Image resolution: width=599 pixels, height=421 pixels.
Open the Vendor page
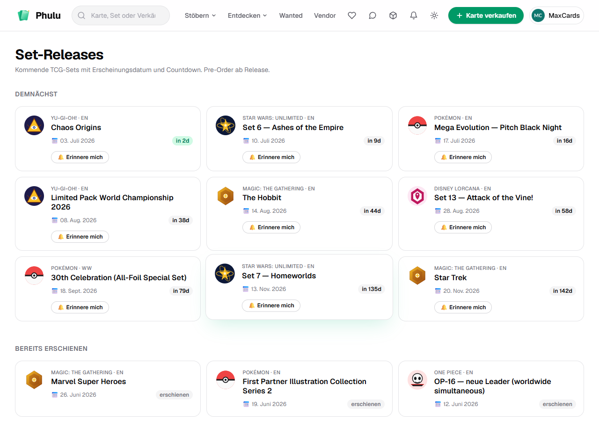point(325,15)
